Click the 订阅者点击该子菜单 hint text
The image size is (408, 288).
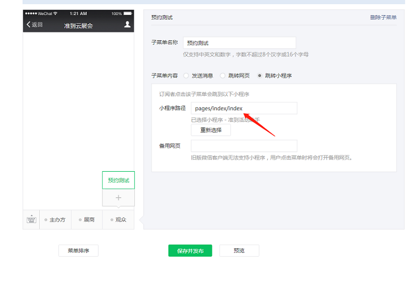pos(204,94)
